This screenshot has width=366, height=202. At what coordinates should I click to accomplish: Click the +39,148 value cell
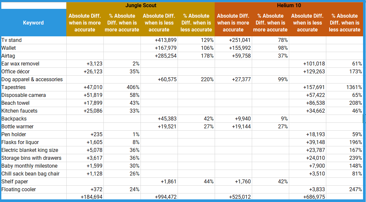(308, 142)
